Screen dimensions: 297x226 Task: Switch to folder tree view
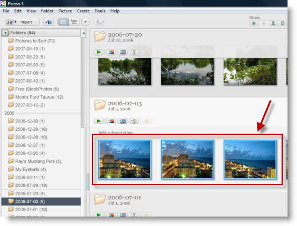point(74,22)
